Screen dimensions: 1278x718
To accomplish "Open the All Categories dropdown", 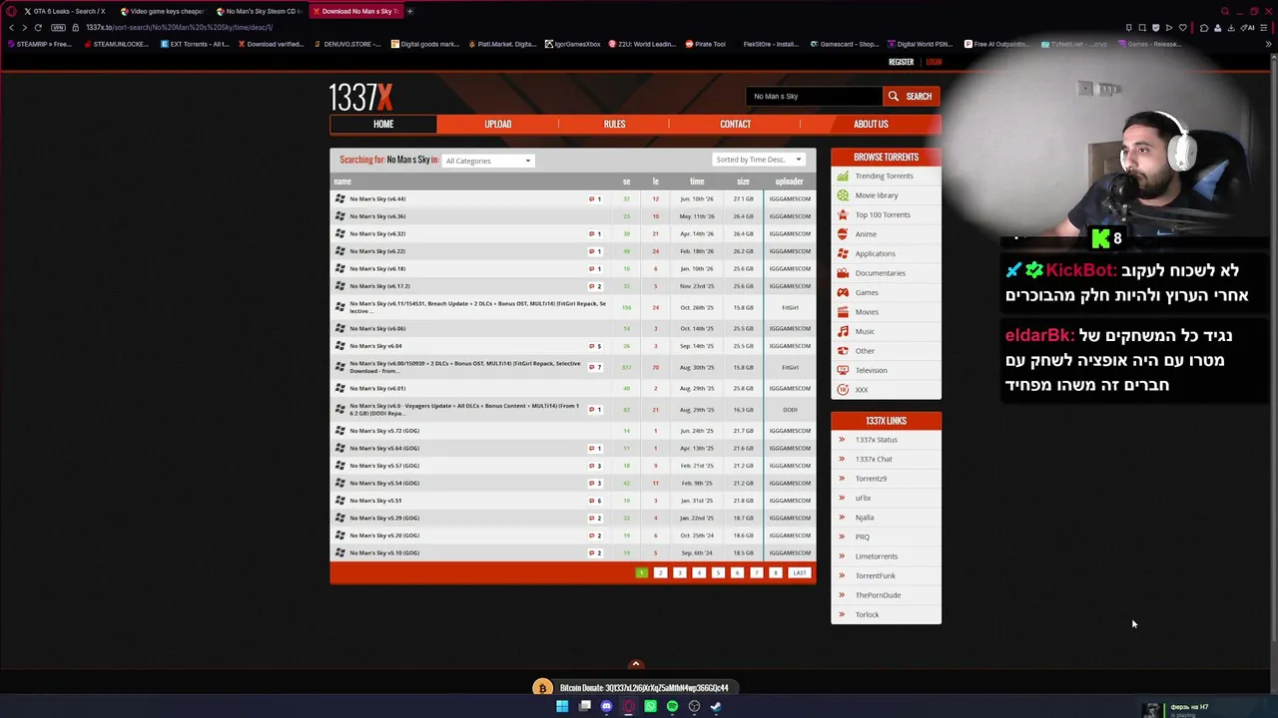I will tap(488, 161).
